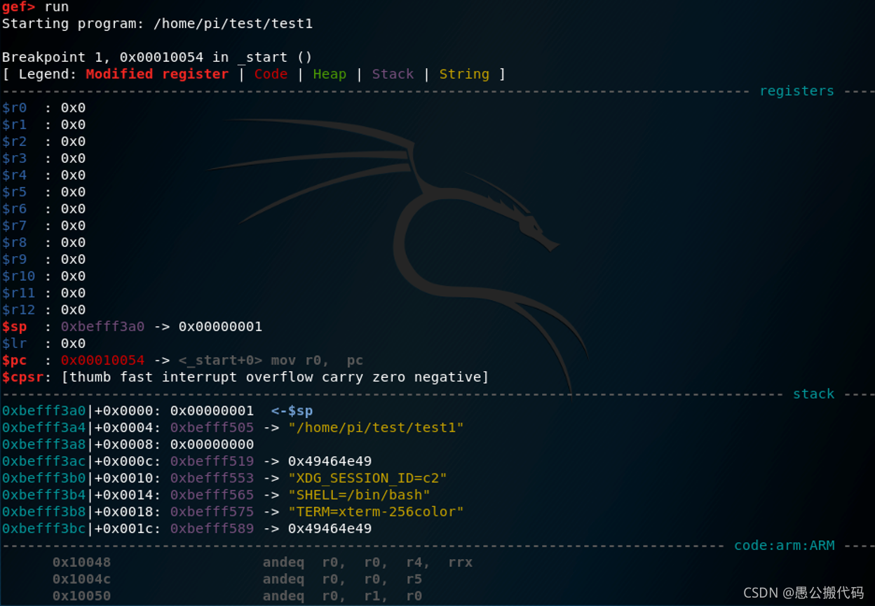Image resolution: width=875 pixels, height=606 pixels.
Task: Click the $r9 register row
Action: pyautogui.click(x=43, y=260)
